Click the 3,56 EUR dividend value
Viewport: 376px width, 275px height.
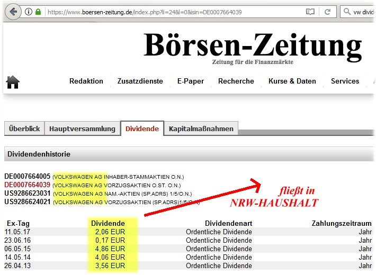tap(110, 265)
